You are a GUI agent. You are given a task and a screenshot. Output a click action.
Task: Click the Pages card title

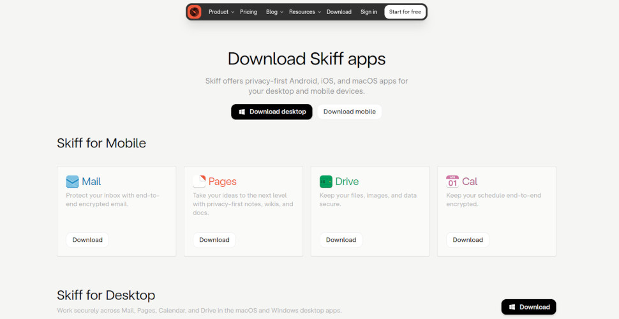pos(222,182)
